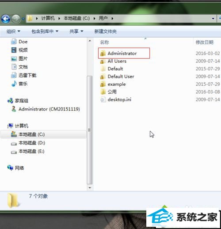Viewport: 221px width, 229px height.
Task: Open the 共享 menu
Action: click(76, 31)
